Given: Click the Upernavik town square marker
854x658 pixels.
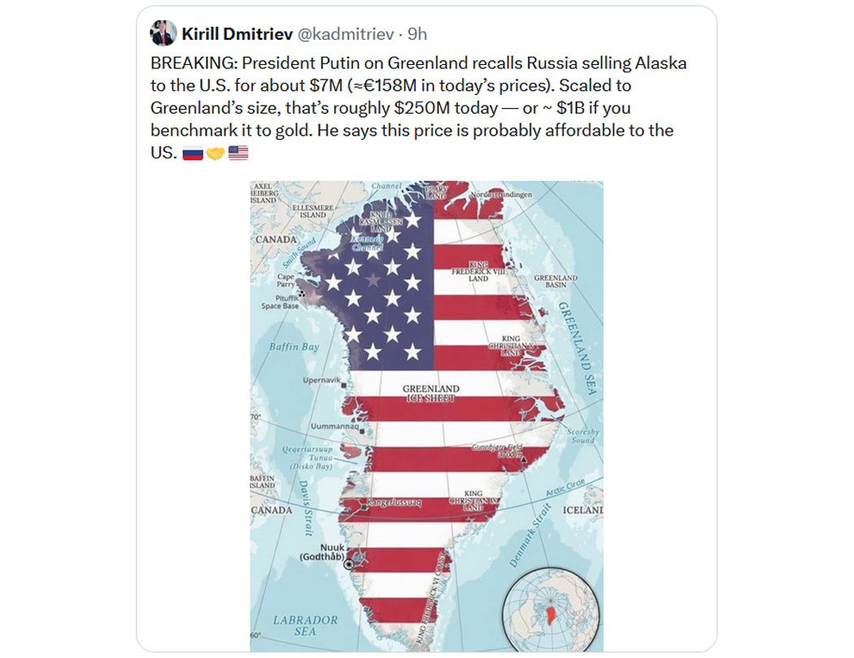Looking at the screenshot, I should [345, 384].
